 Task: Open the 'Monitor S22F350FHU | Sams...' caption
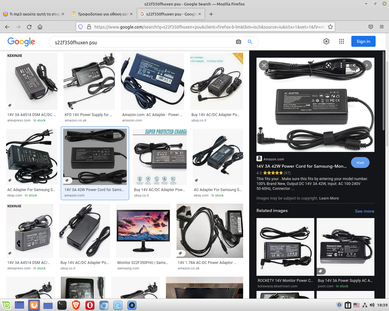point(143,262)
